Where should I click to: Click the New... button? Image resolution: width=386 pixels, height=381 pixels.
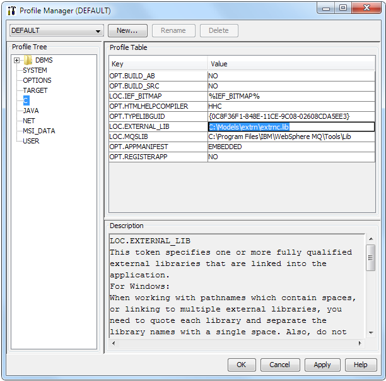[127, 30]
